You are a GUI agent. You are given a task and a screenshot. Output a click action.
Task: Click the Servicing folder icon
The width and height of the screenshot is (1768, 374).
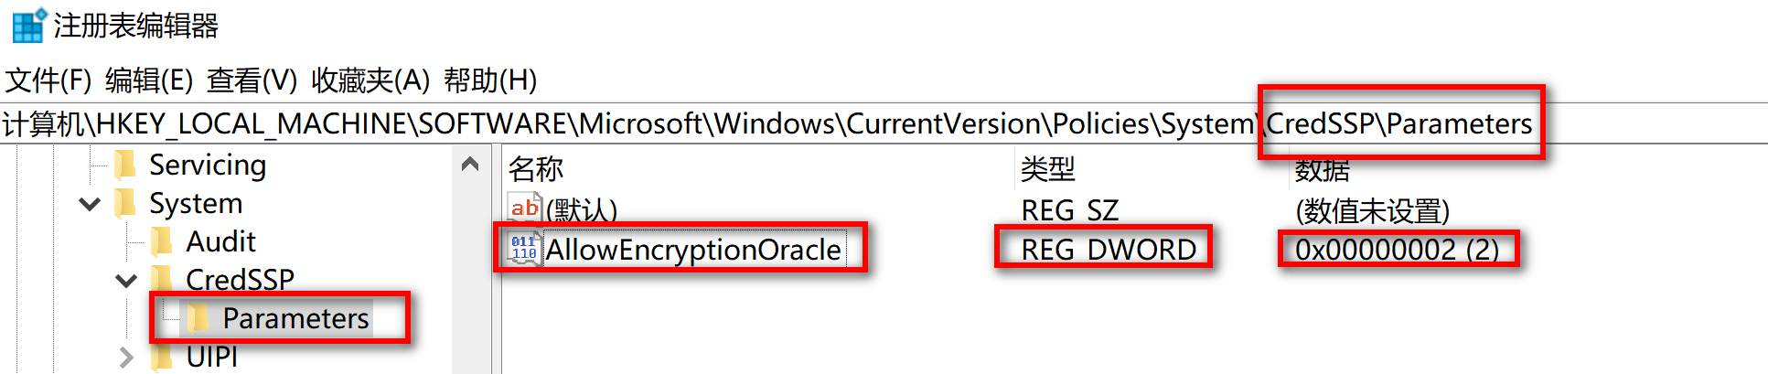tap(126, 166)
